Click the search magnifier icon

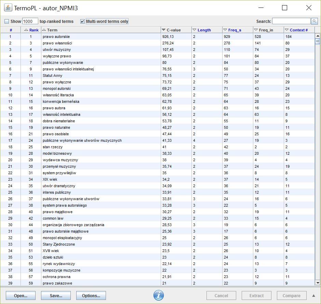point(314,21)
